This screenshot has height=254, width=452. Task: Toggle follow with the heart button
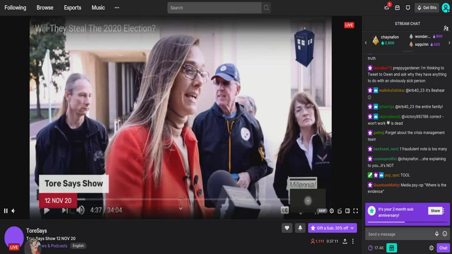287,228
